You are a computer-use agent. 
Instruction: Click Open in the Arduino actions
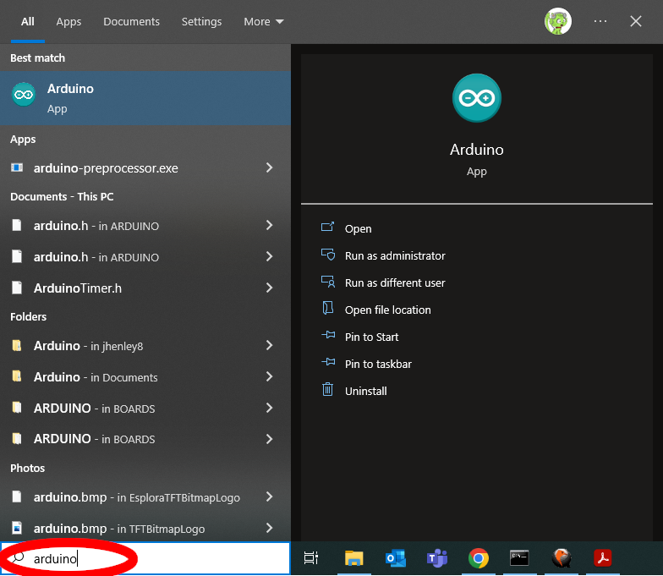[x=359, y=228]
